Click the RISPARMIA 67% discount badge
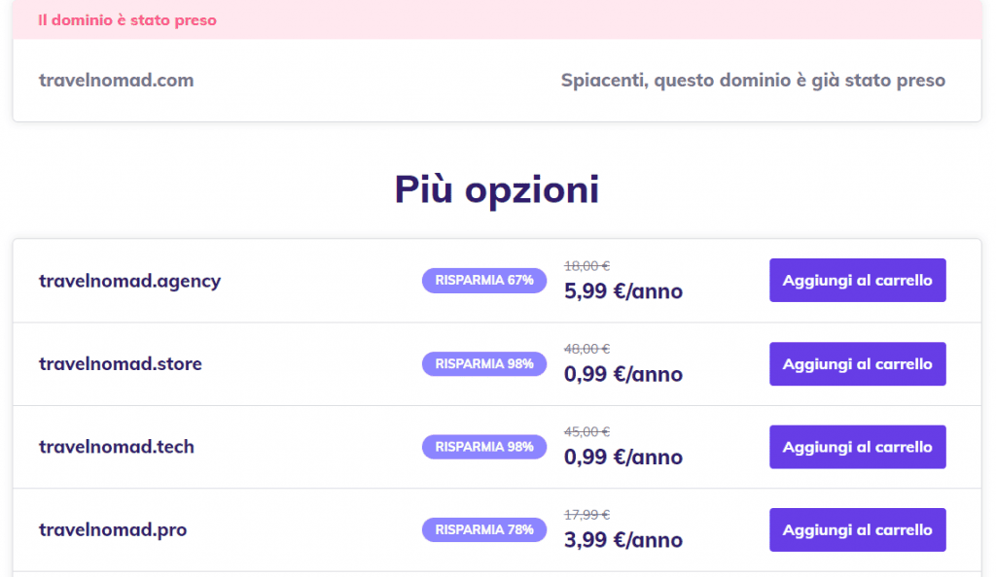The image size is (996, 577). tap(484, 281)
